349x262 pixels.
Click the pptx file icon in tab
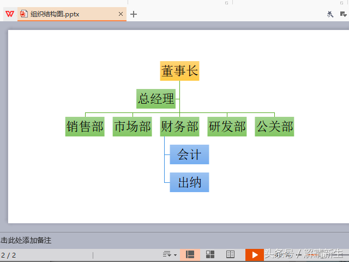(x=24, y=14)
